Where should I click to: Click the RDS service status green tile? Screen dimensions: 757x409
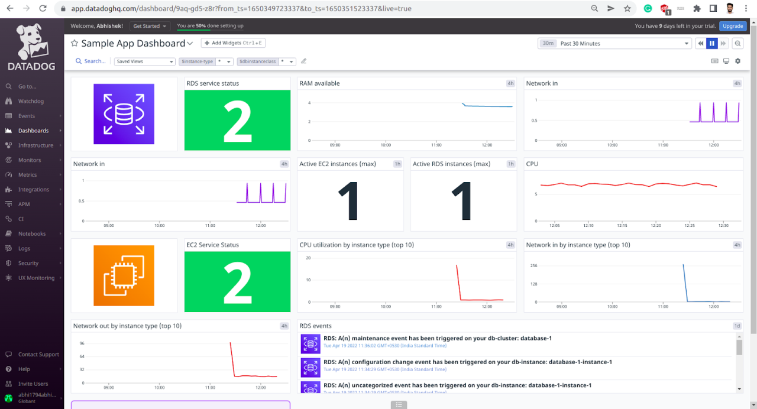pos(237,121)
